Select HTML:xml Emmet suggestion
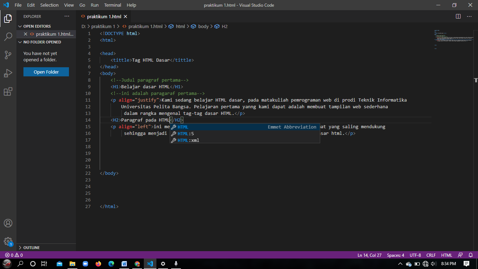 245,140
